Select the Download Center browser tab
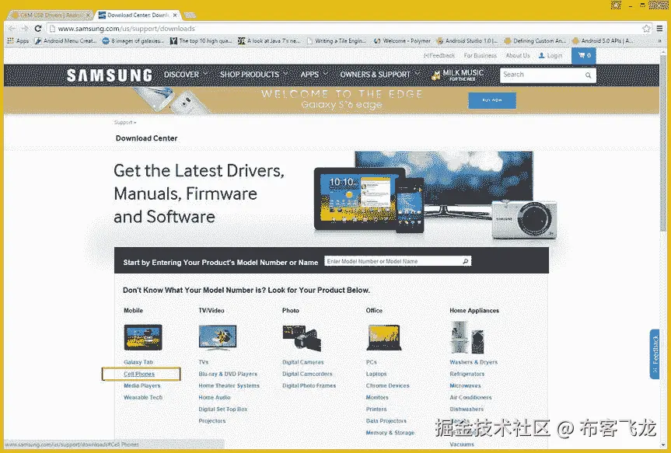 pyautogui.click(x=136, y=15)
